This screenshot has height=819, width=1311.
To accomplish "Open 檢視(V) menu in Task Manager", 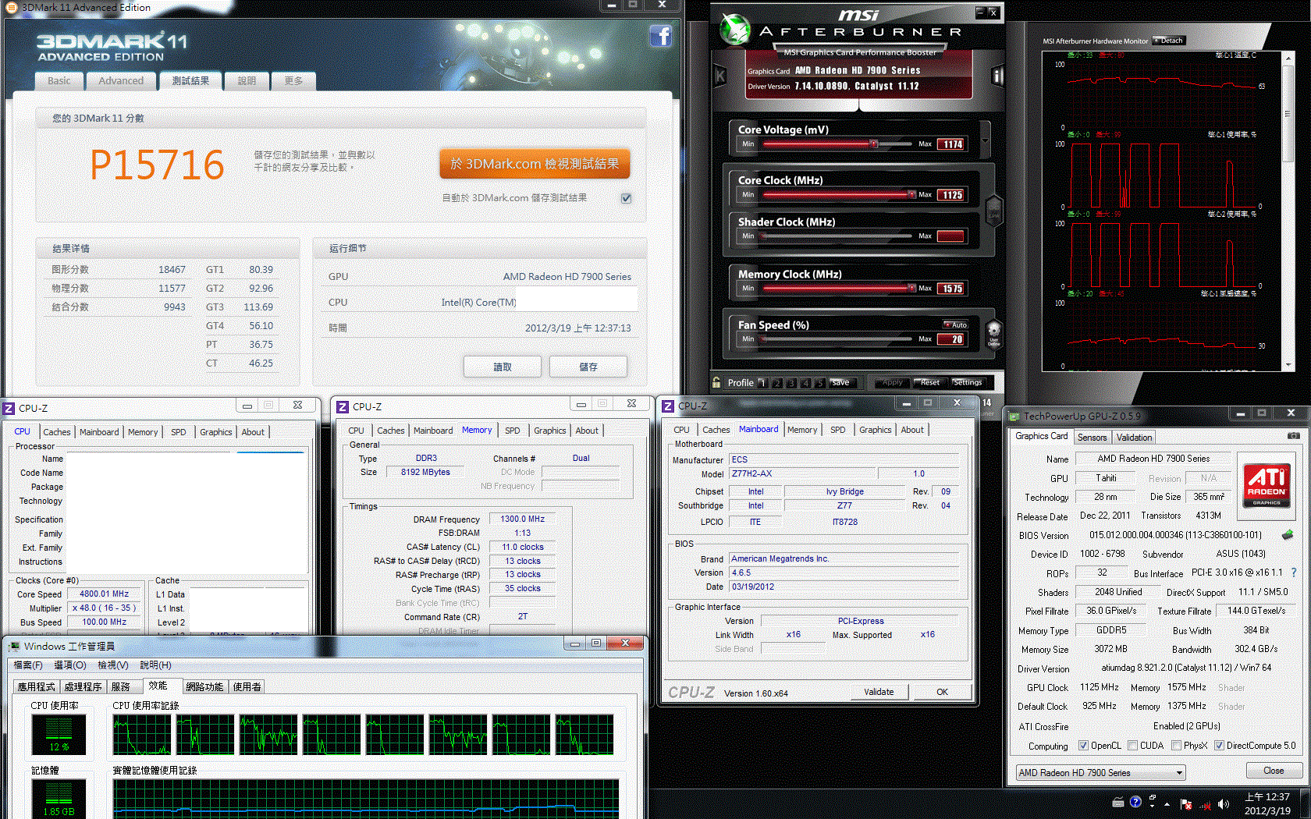I will click(x=112, y=665).
